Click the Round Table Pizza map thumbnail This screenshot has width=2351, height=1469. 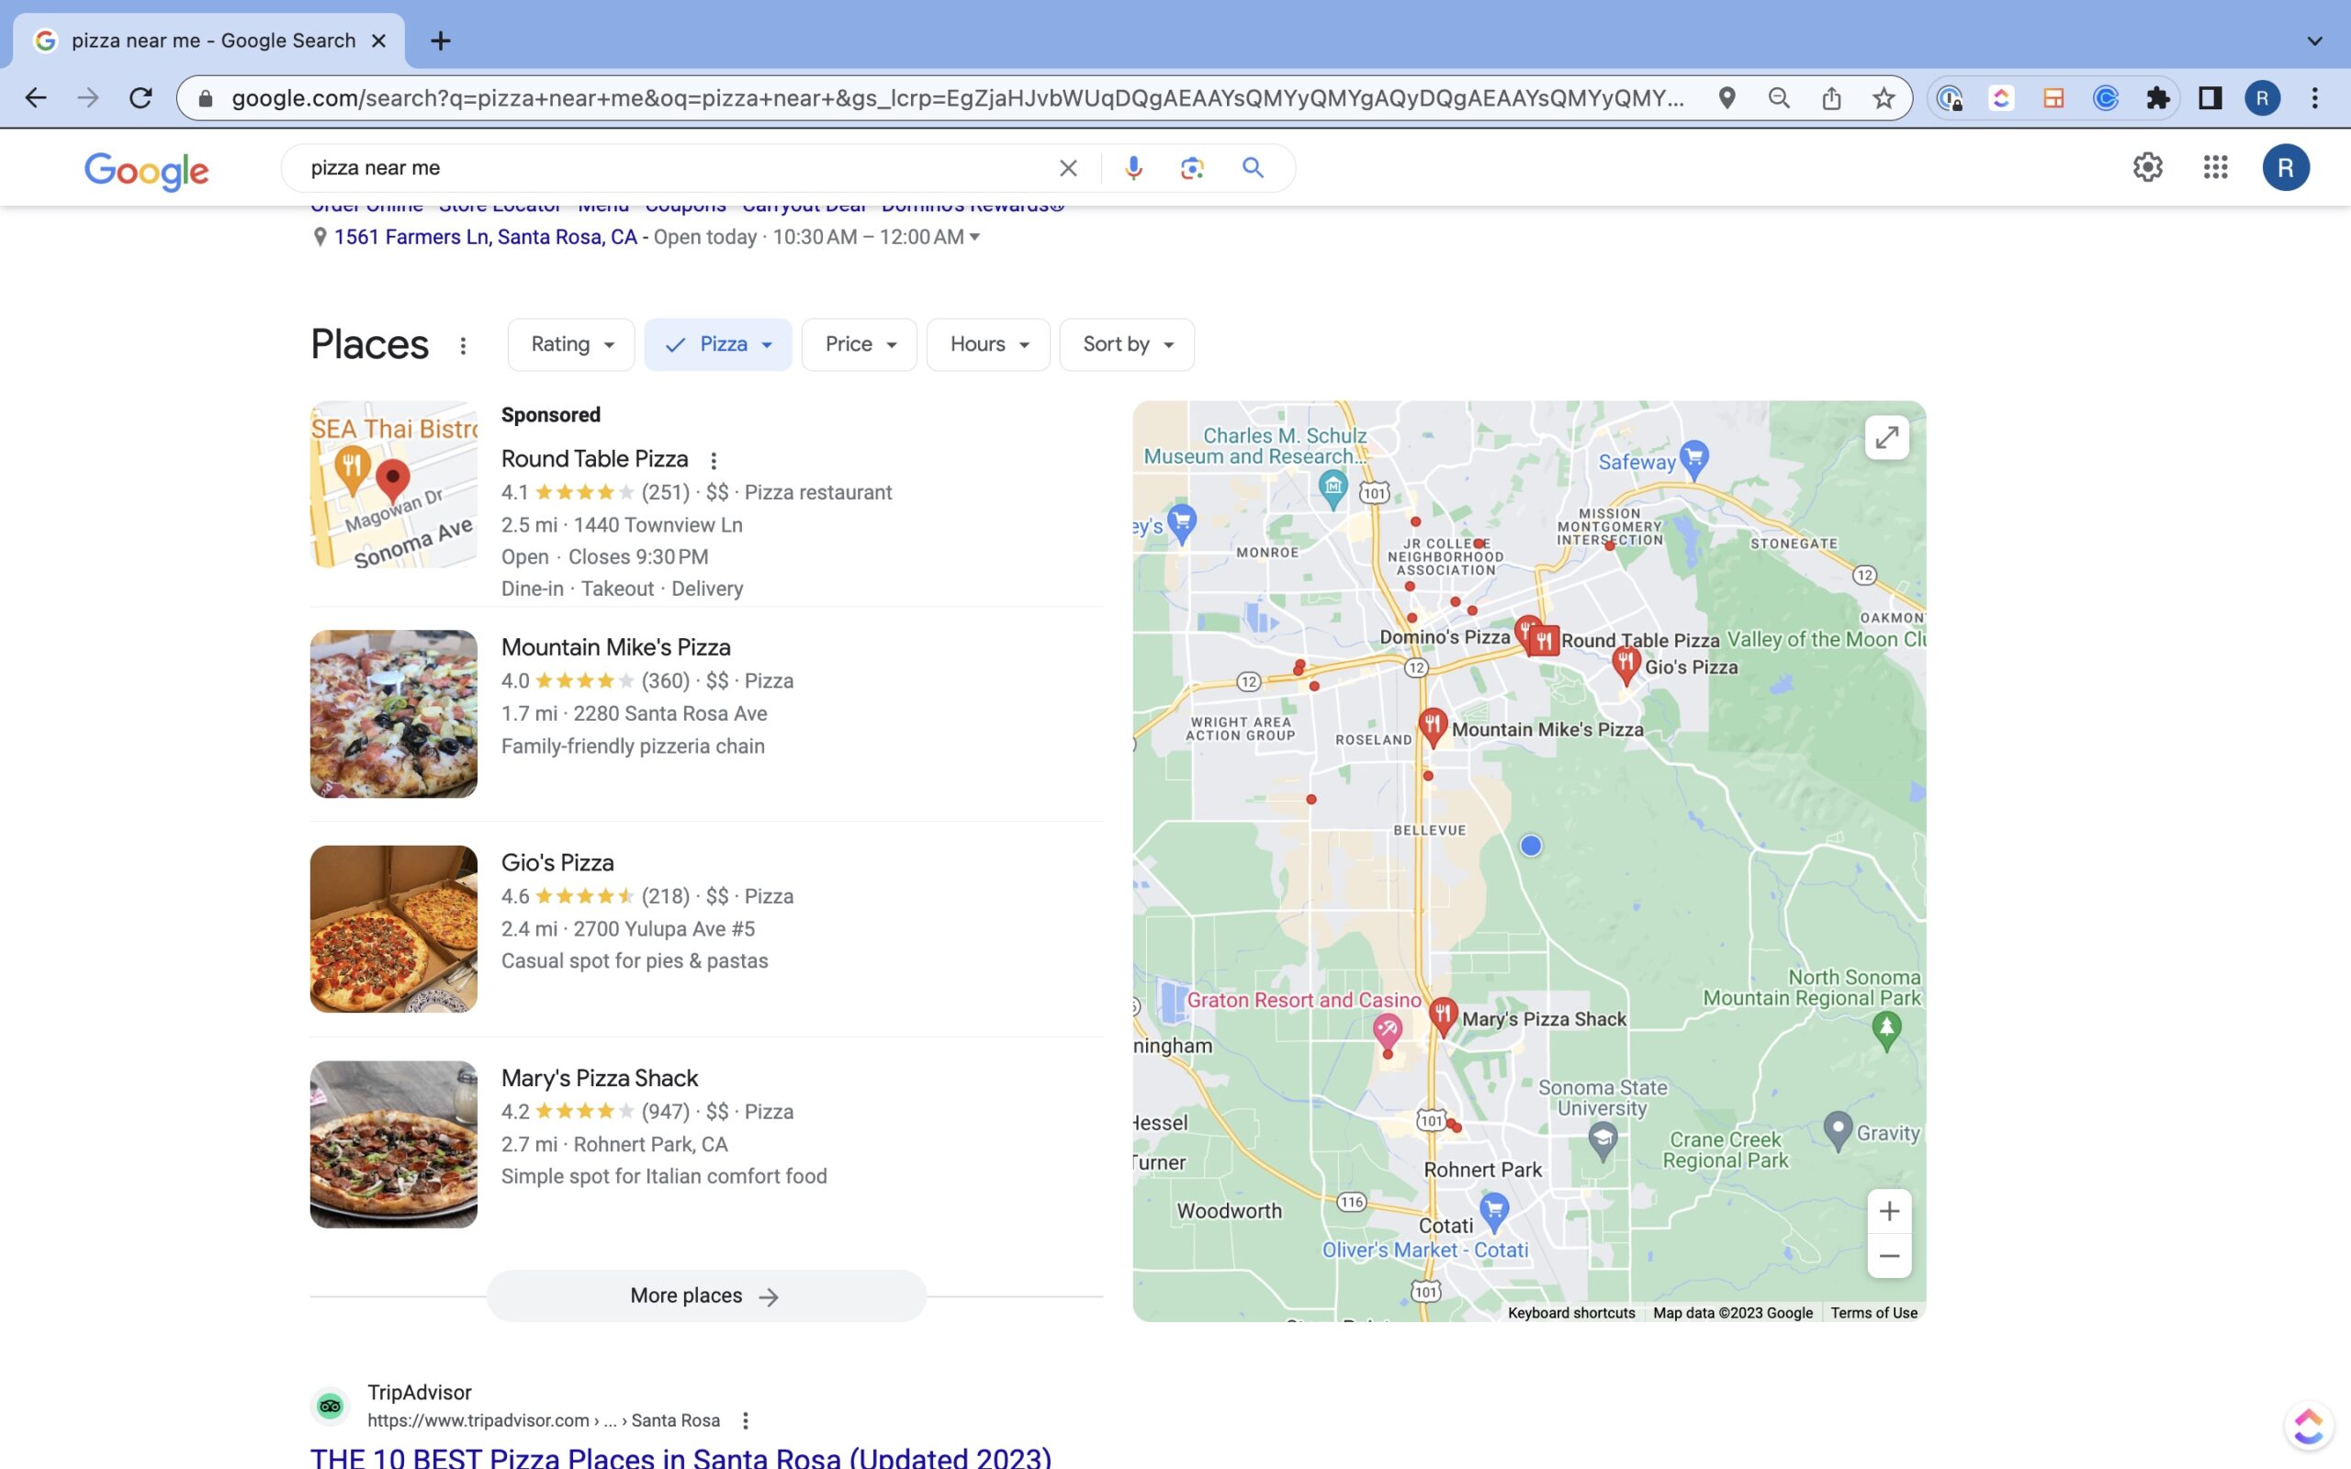pyautogui.click(x=393, y=485)
